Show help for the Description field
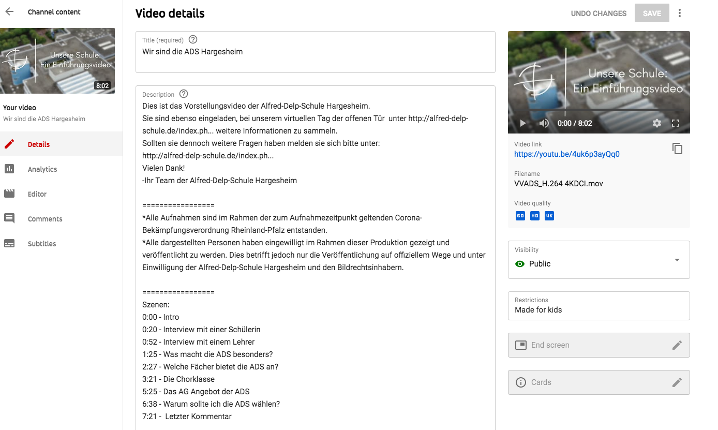Image resolution: width=718 pixels, height=430 pixels. click(x=184, y=94)
